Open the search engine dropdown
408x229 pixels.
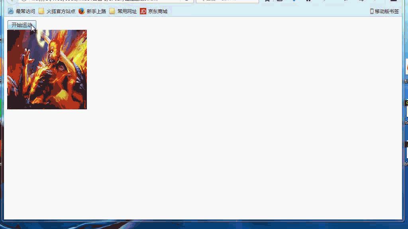tap(204, 1)
